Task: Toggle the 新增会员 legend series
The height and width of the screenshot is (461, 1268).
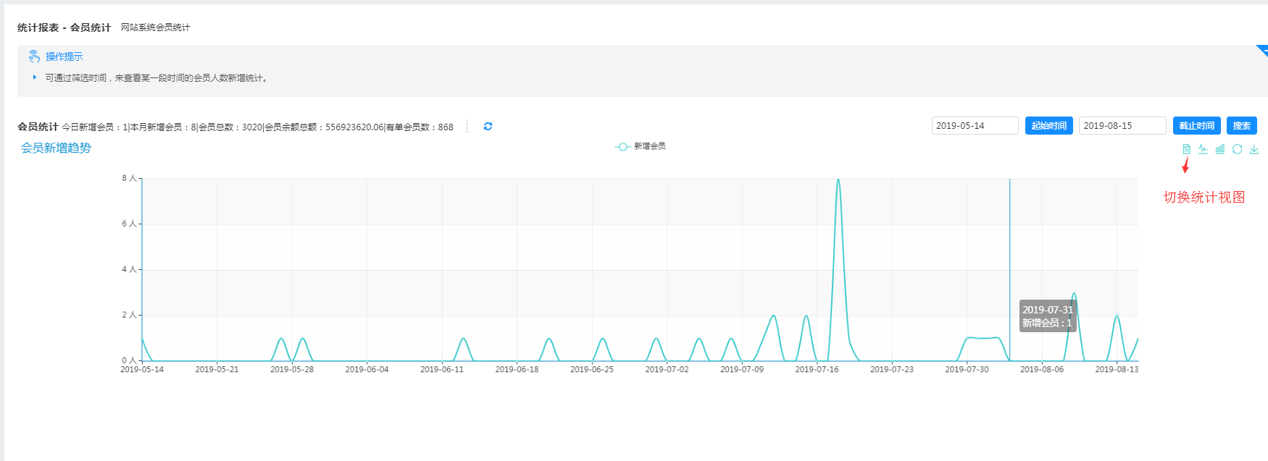Action: pyautogui.click(x=641, y=146)
